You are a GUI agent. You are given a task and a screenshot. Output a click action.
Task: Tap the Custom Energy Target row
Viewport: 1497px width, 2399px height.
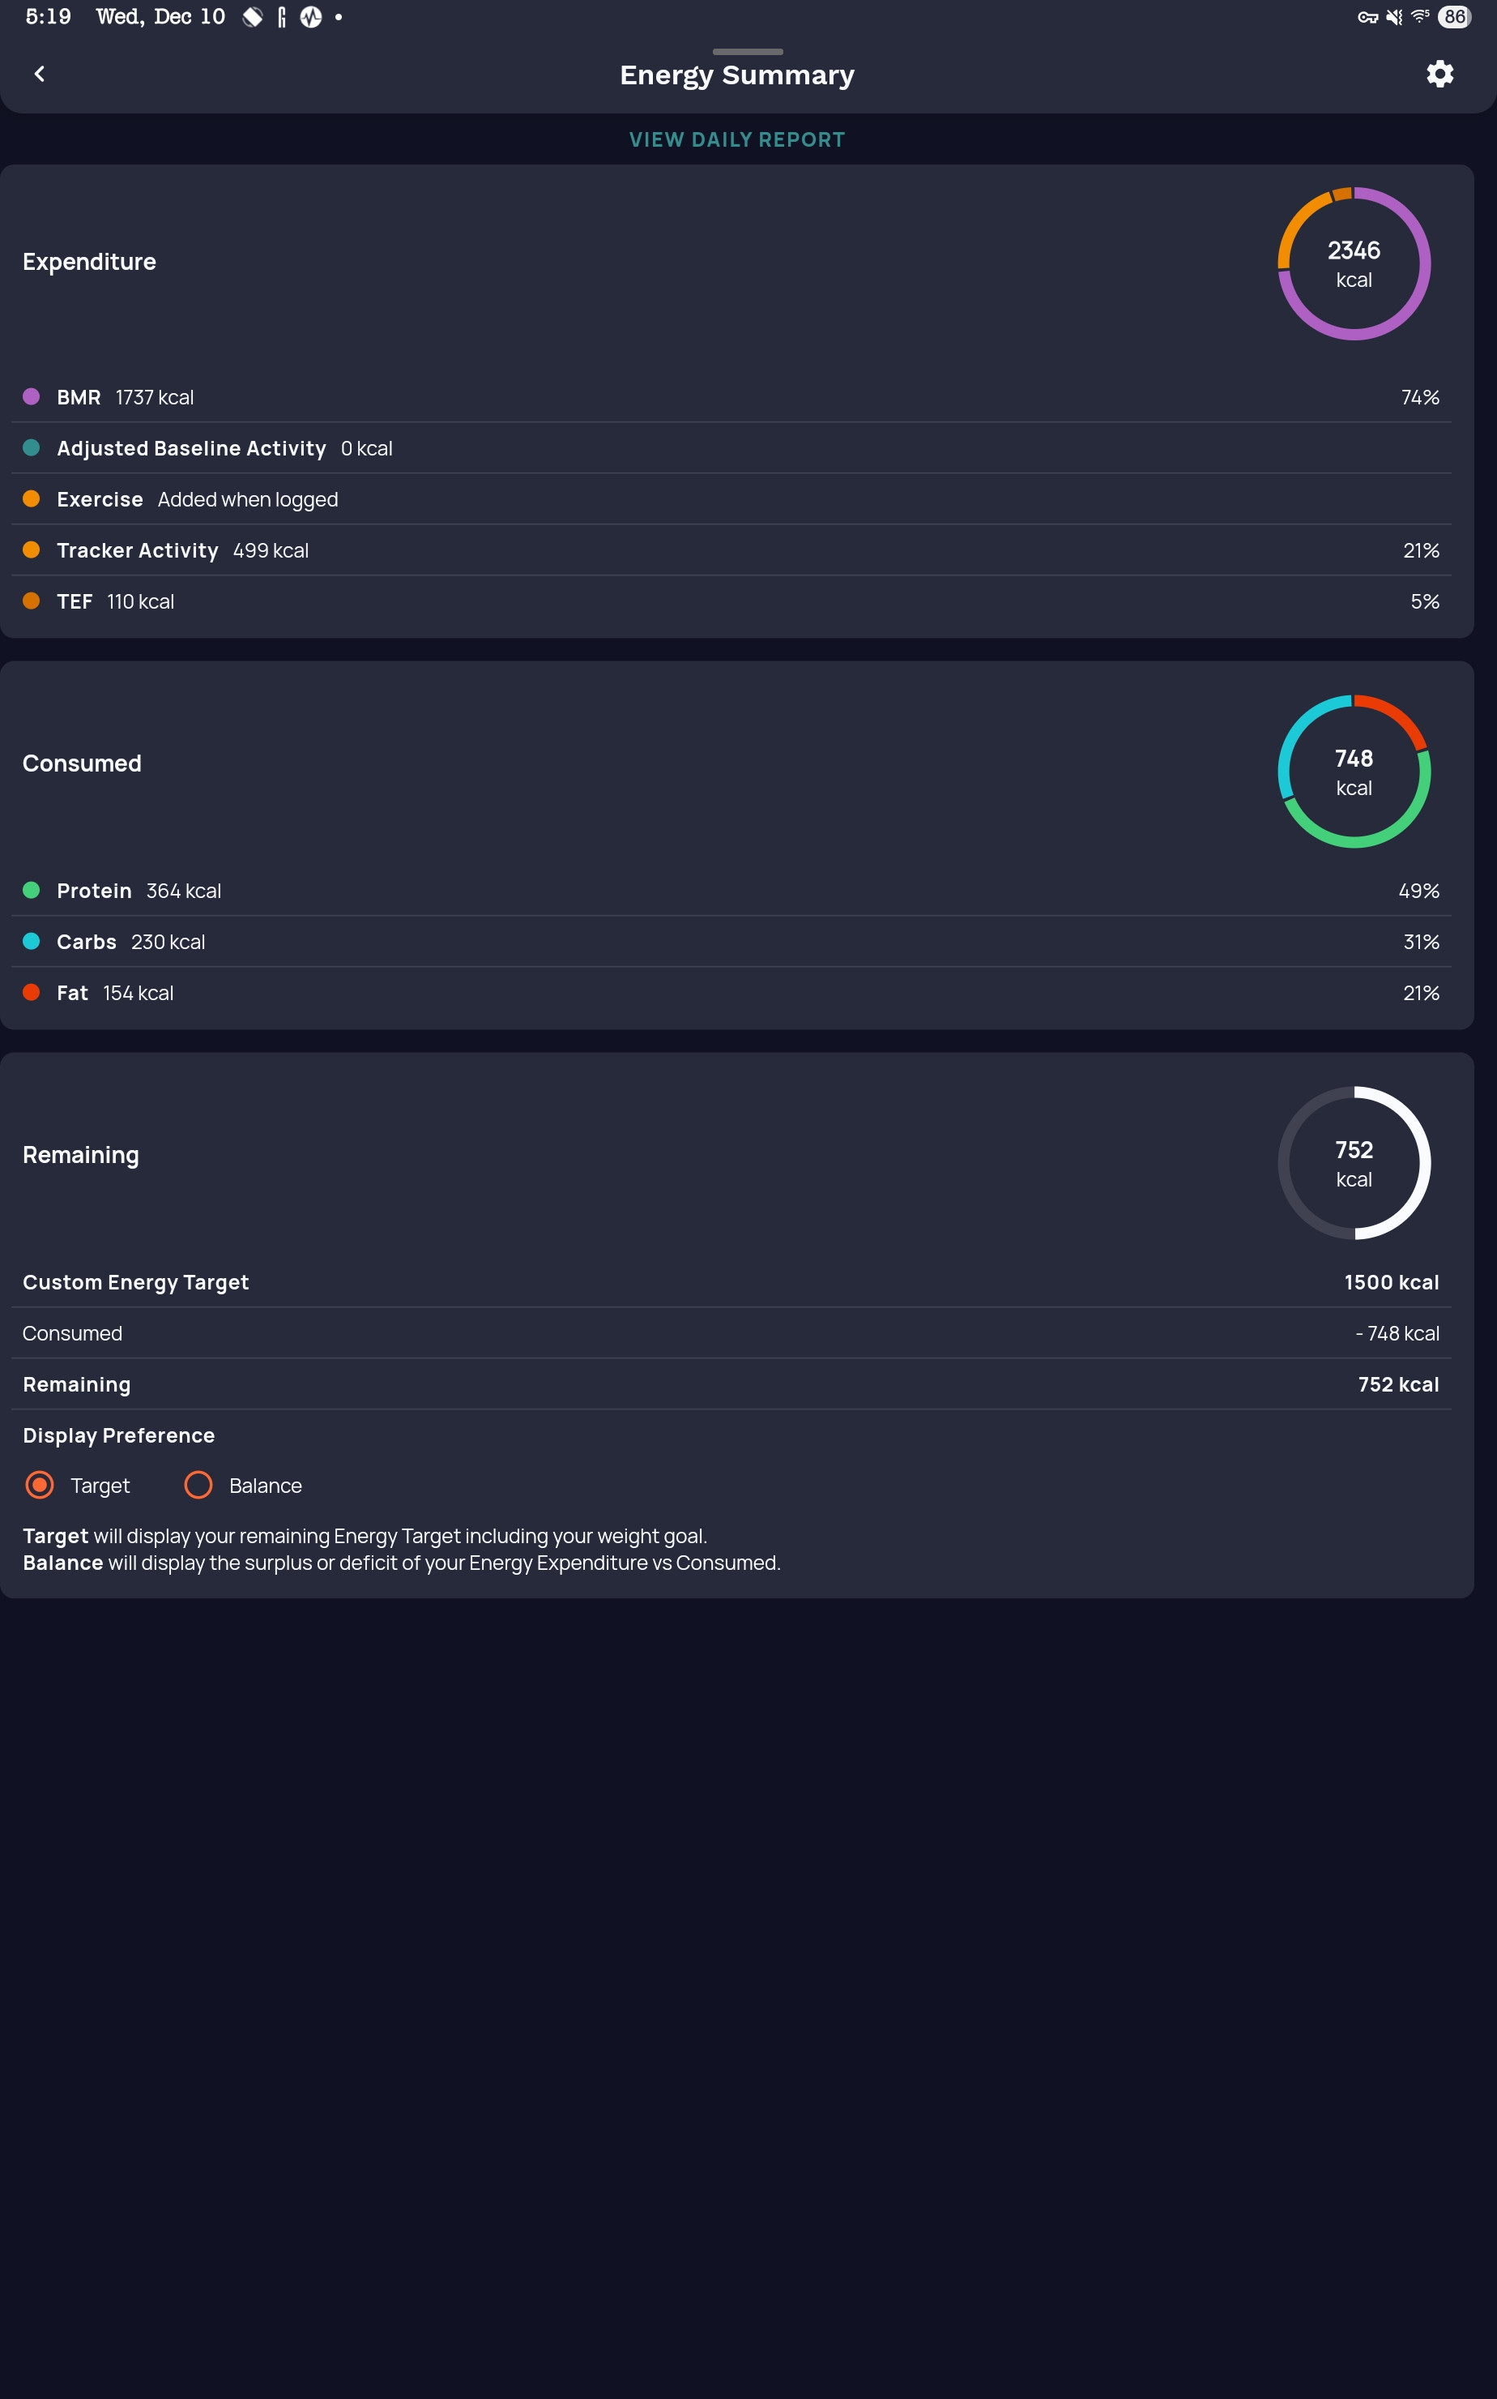pos(731,1281)
